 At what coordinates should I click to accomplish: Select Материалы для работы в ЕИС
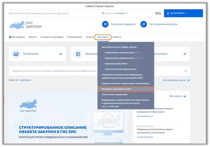(126, 89)
